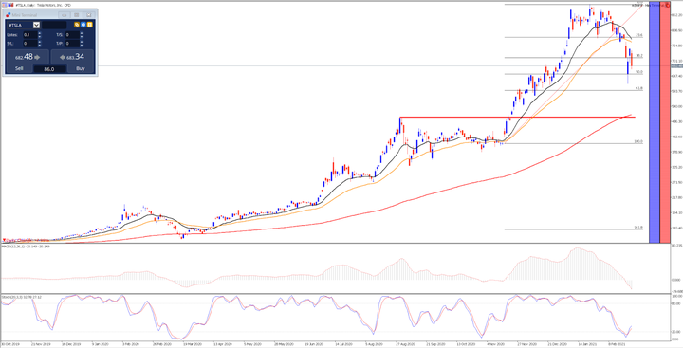Open the blue settings icon in Mini Terminal
Screen dimensions: 683x348
click(x=83, y=25)
